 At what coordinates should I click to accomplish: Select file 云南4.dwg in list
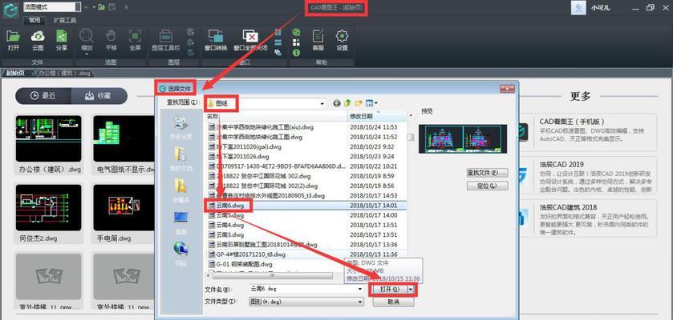click(x=306, y=225)
